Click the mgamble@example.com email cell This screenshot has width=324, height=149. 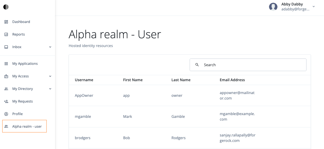click(x=237, y=116)
